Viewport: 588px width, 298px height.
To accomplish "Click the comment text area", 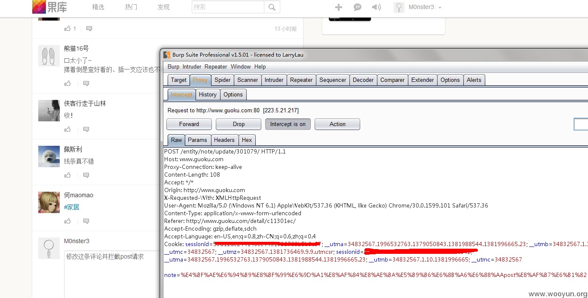I will coord(112,274).
